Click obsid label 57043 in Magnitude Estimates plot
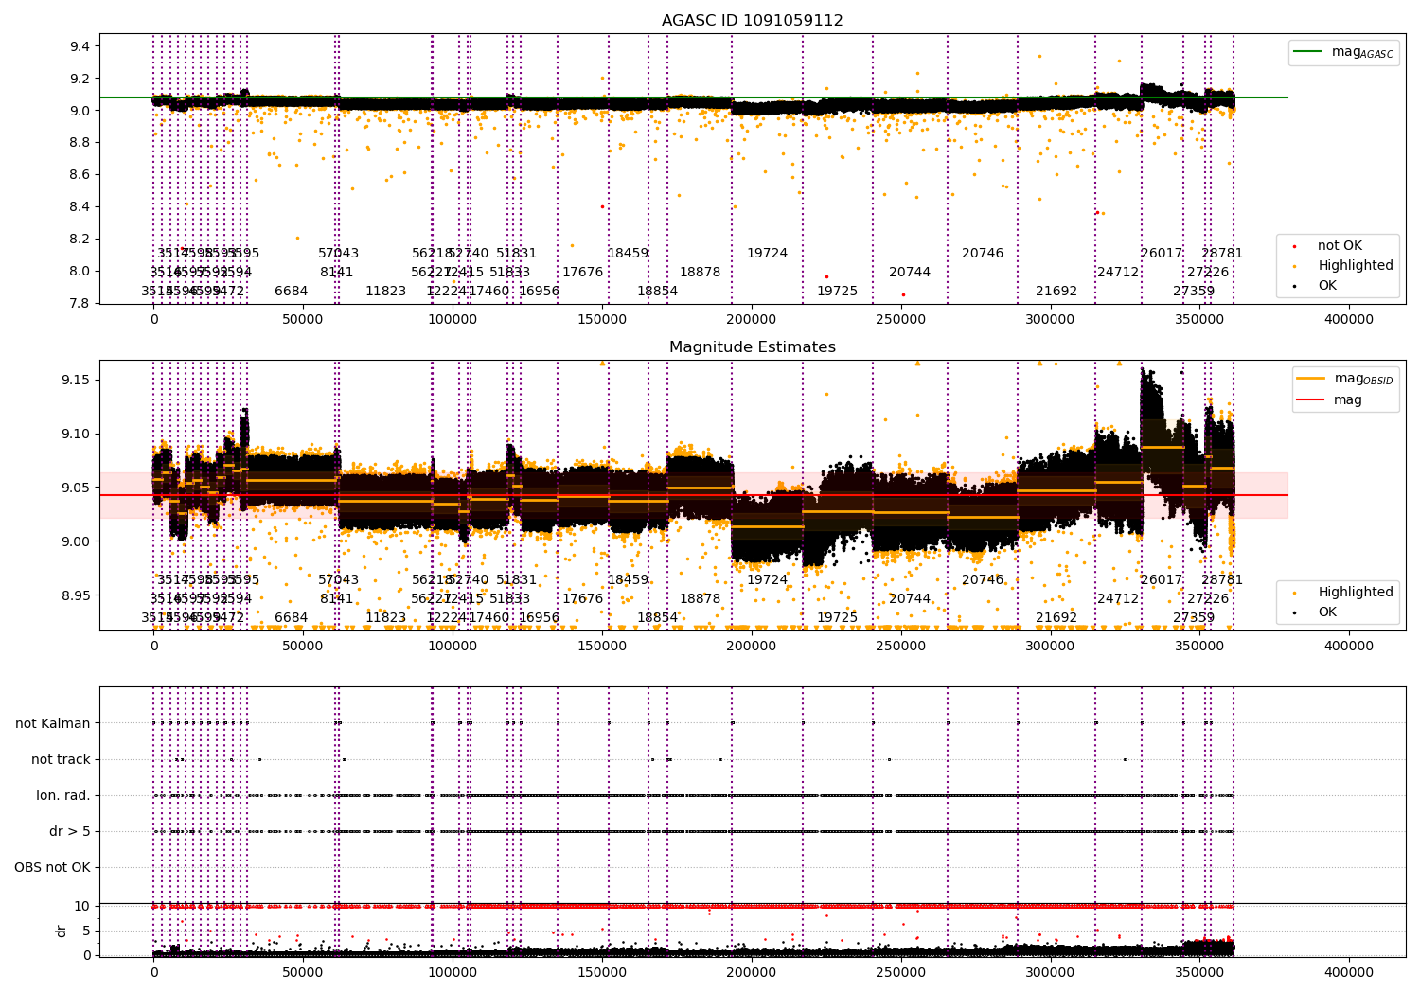This screenshot has height=994, width=1420. (x=338, y=579)
